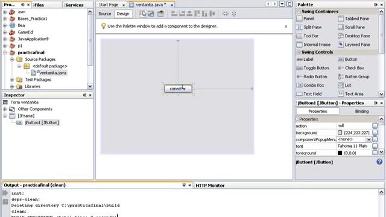Open font property editor ellipsis button
The image size is (386, 217).
[x=375, y=146]
